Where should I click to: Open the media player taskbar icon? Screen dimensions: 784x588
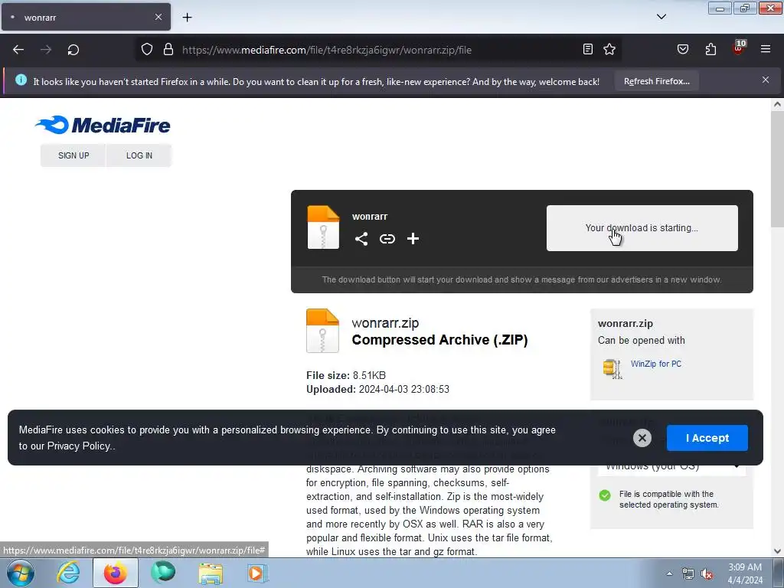click(x=257, y=573)
